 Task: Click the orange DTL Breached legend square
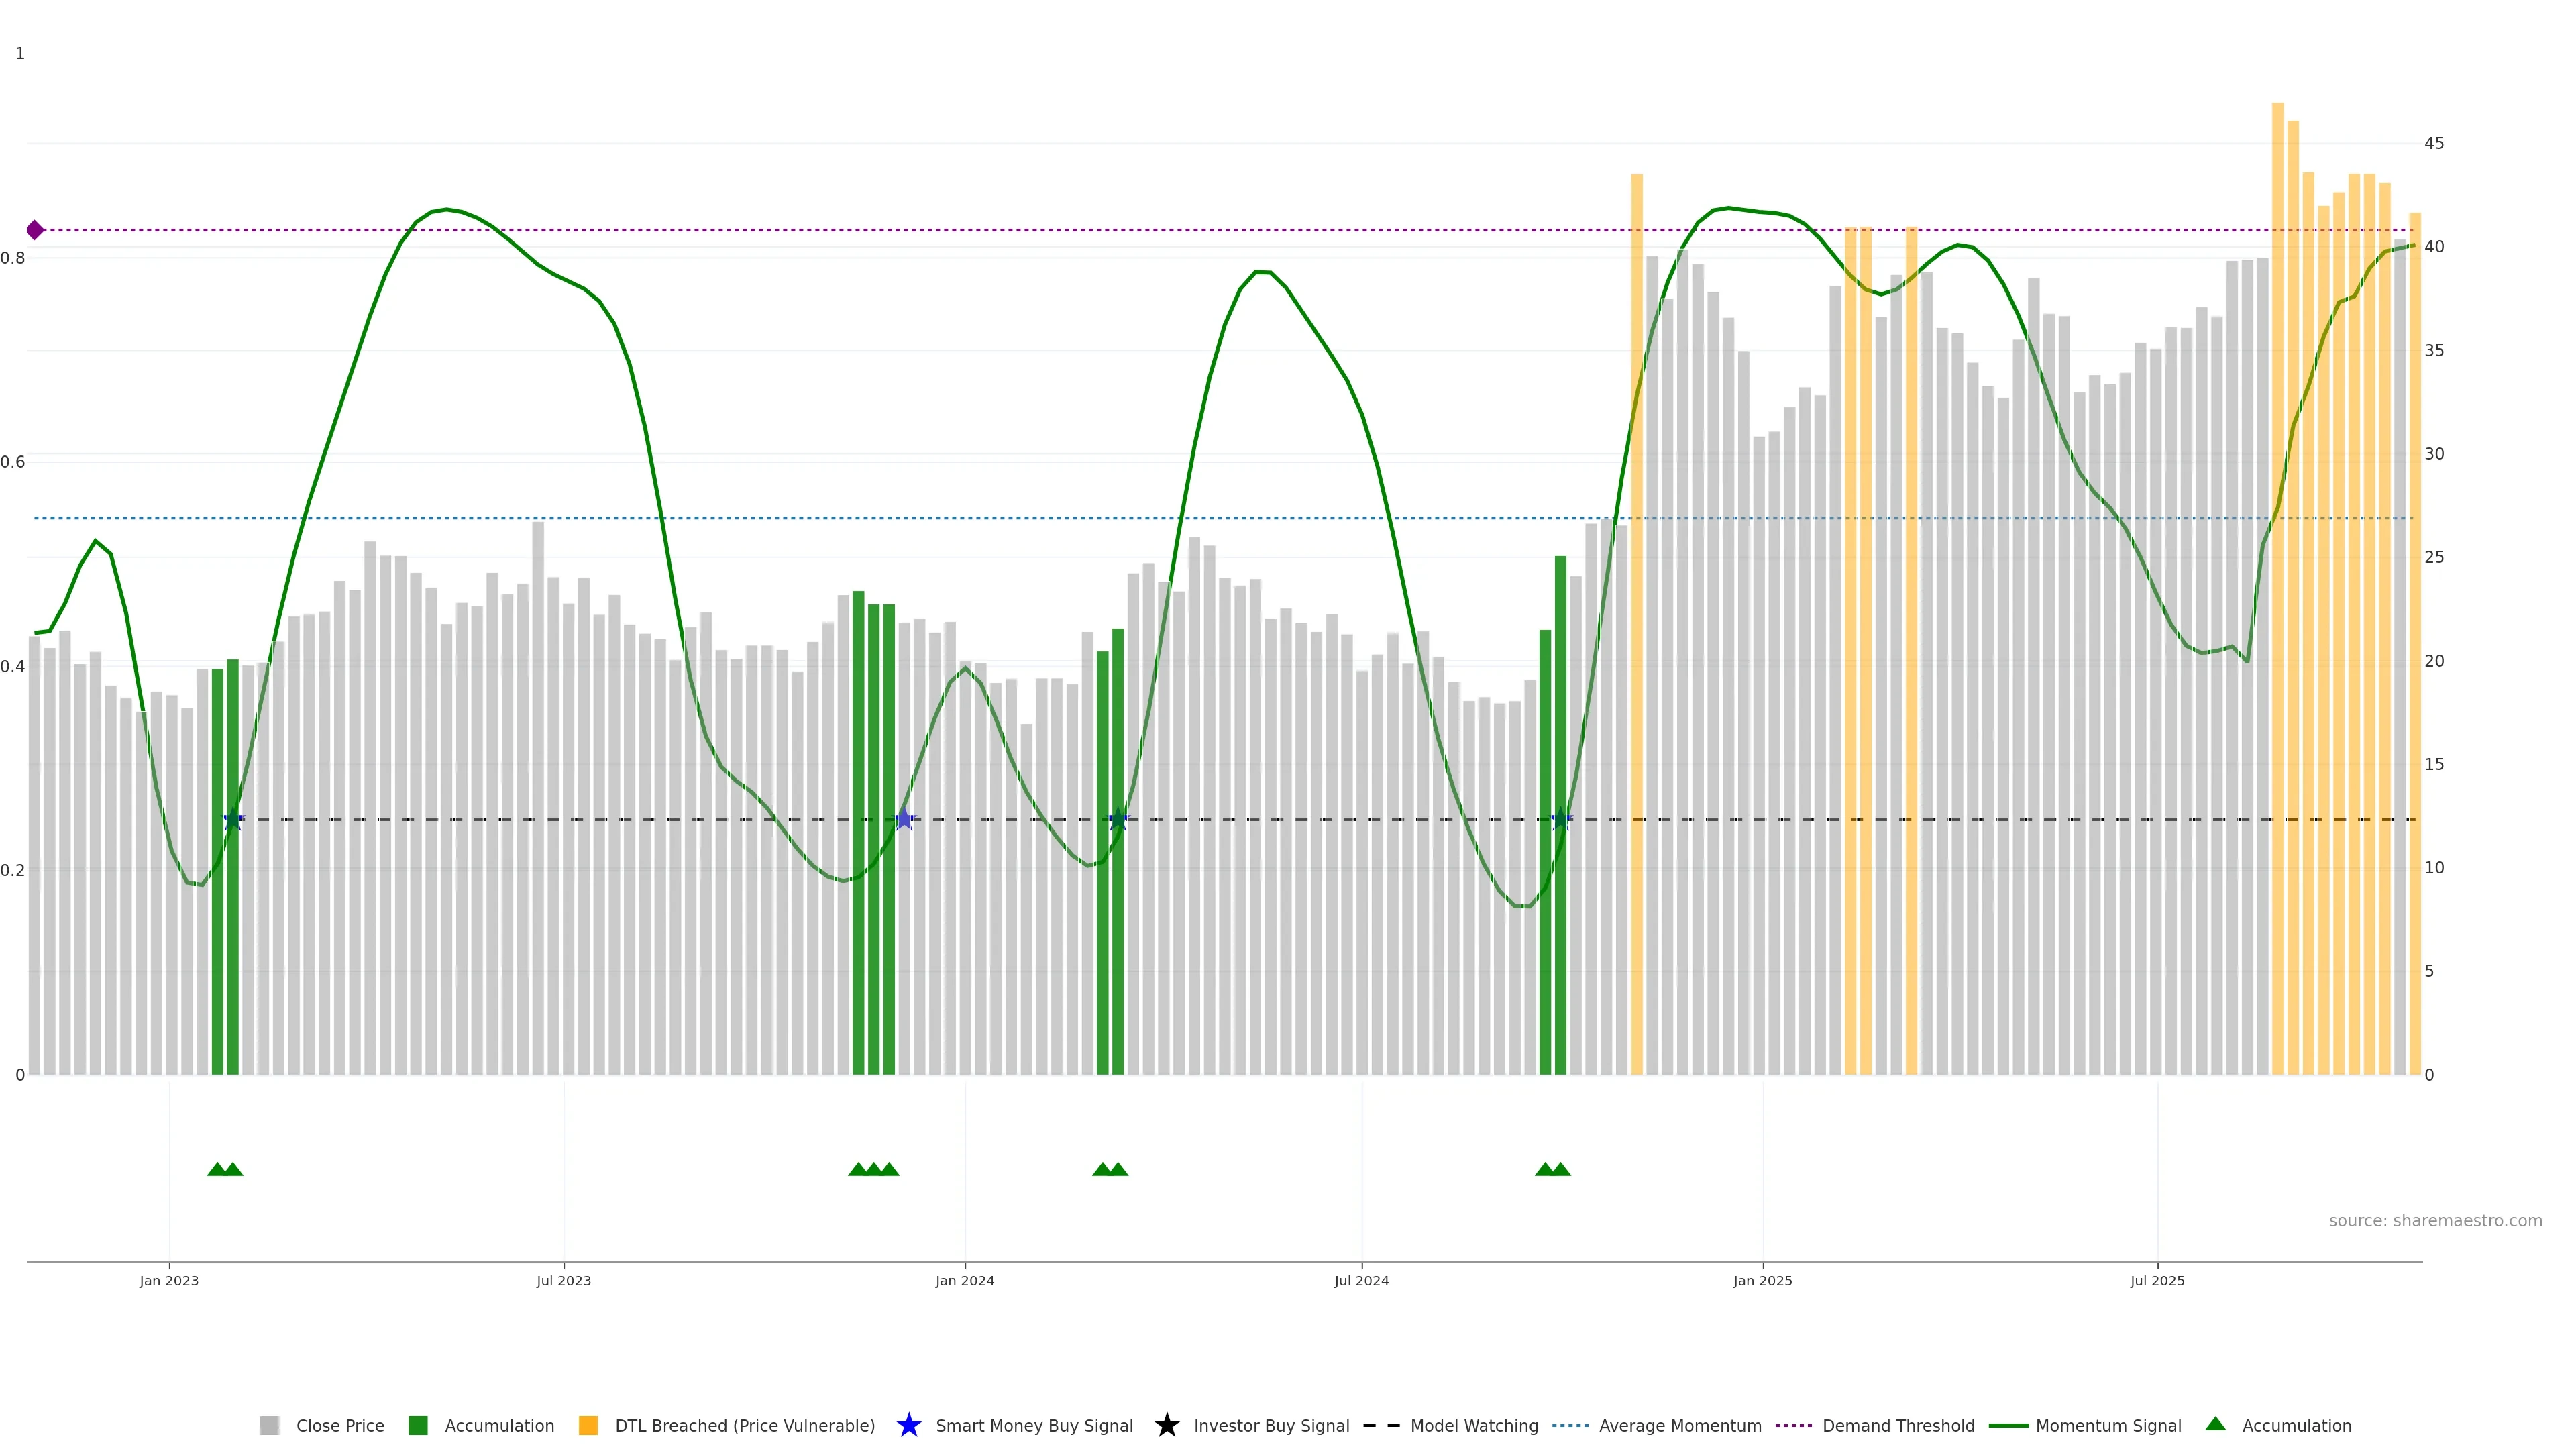588,1425
